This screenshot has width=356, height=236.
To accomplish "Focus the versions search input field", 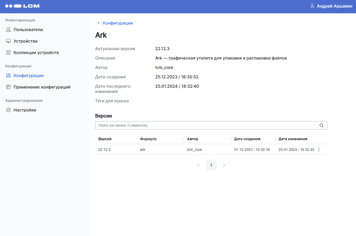I will (x=206, y=125).
